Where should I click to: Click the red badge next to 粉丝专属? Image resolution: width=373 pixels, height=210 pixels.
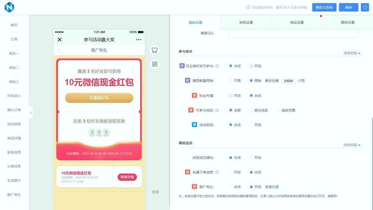tap(194, 95)
